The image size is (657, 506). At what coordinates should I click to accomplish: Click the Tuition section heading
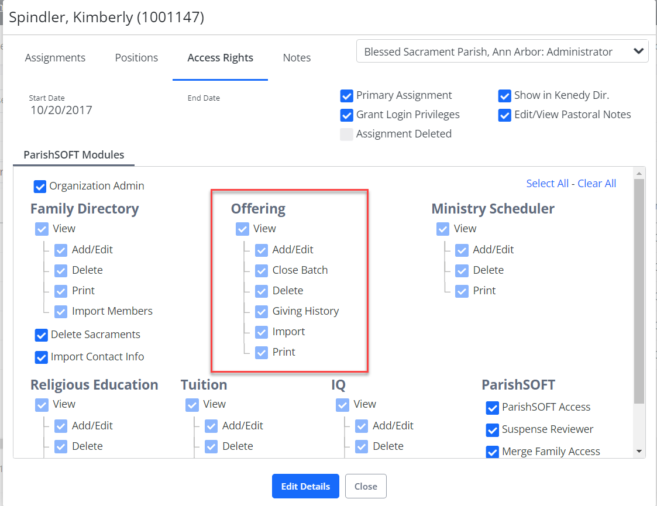(x=204, y=384)
